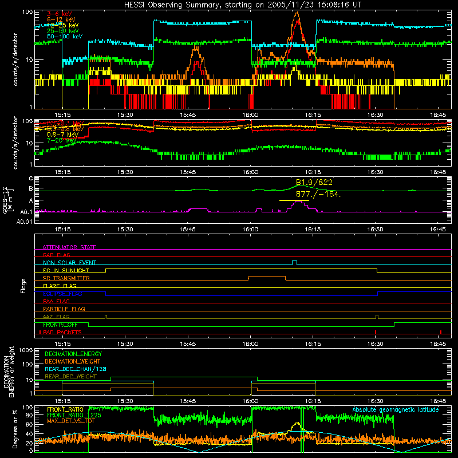Select the FRONTS_OFF flag label
458x458 pixels.
coord(60,325)
